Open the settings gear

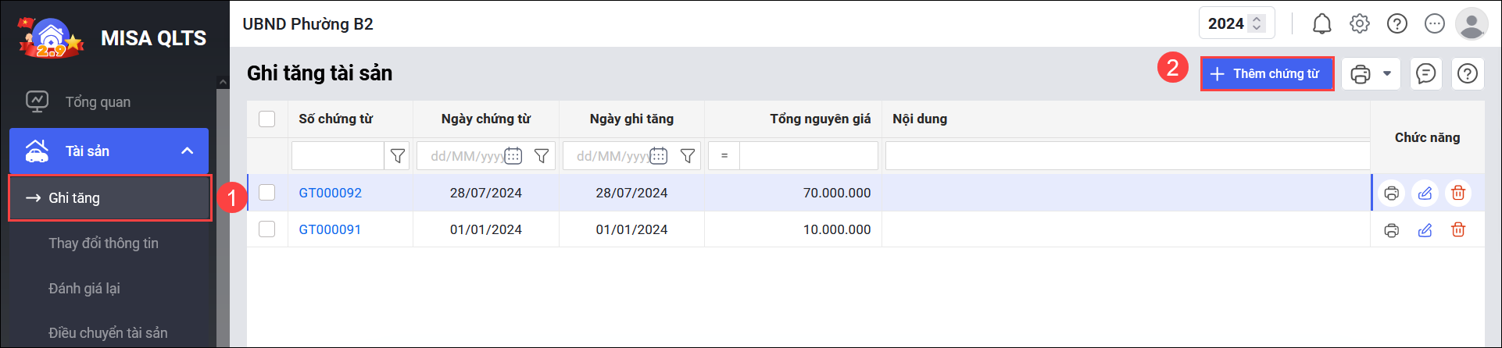click(x=1360, y=24)
